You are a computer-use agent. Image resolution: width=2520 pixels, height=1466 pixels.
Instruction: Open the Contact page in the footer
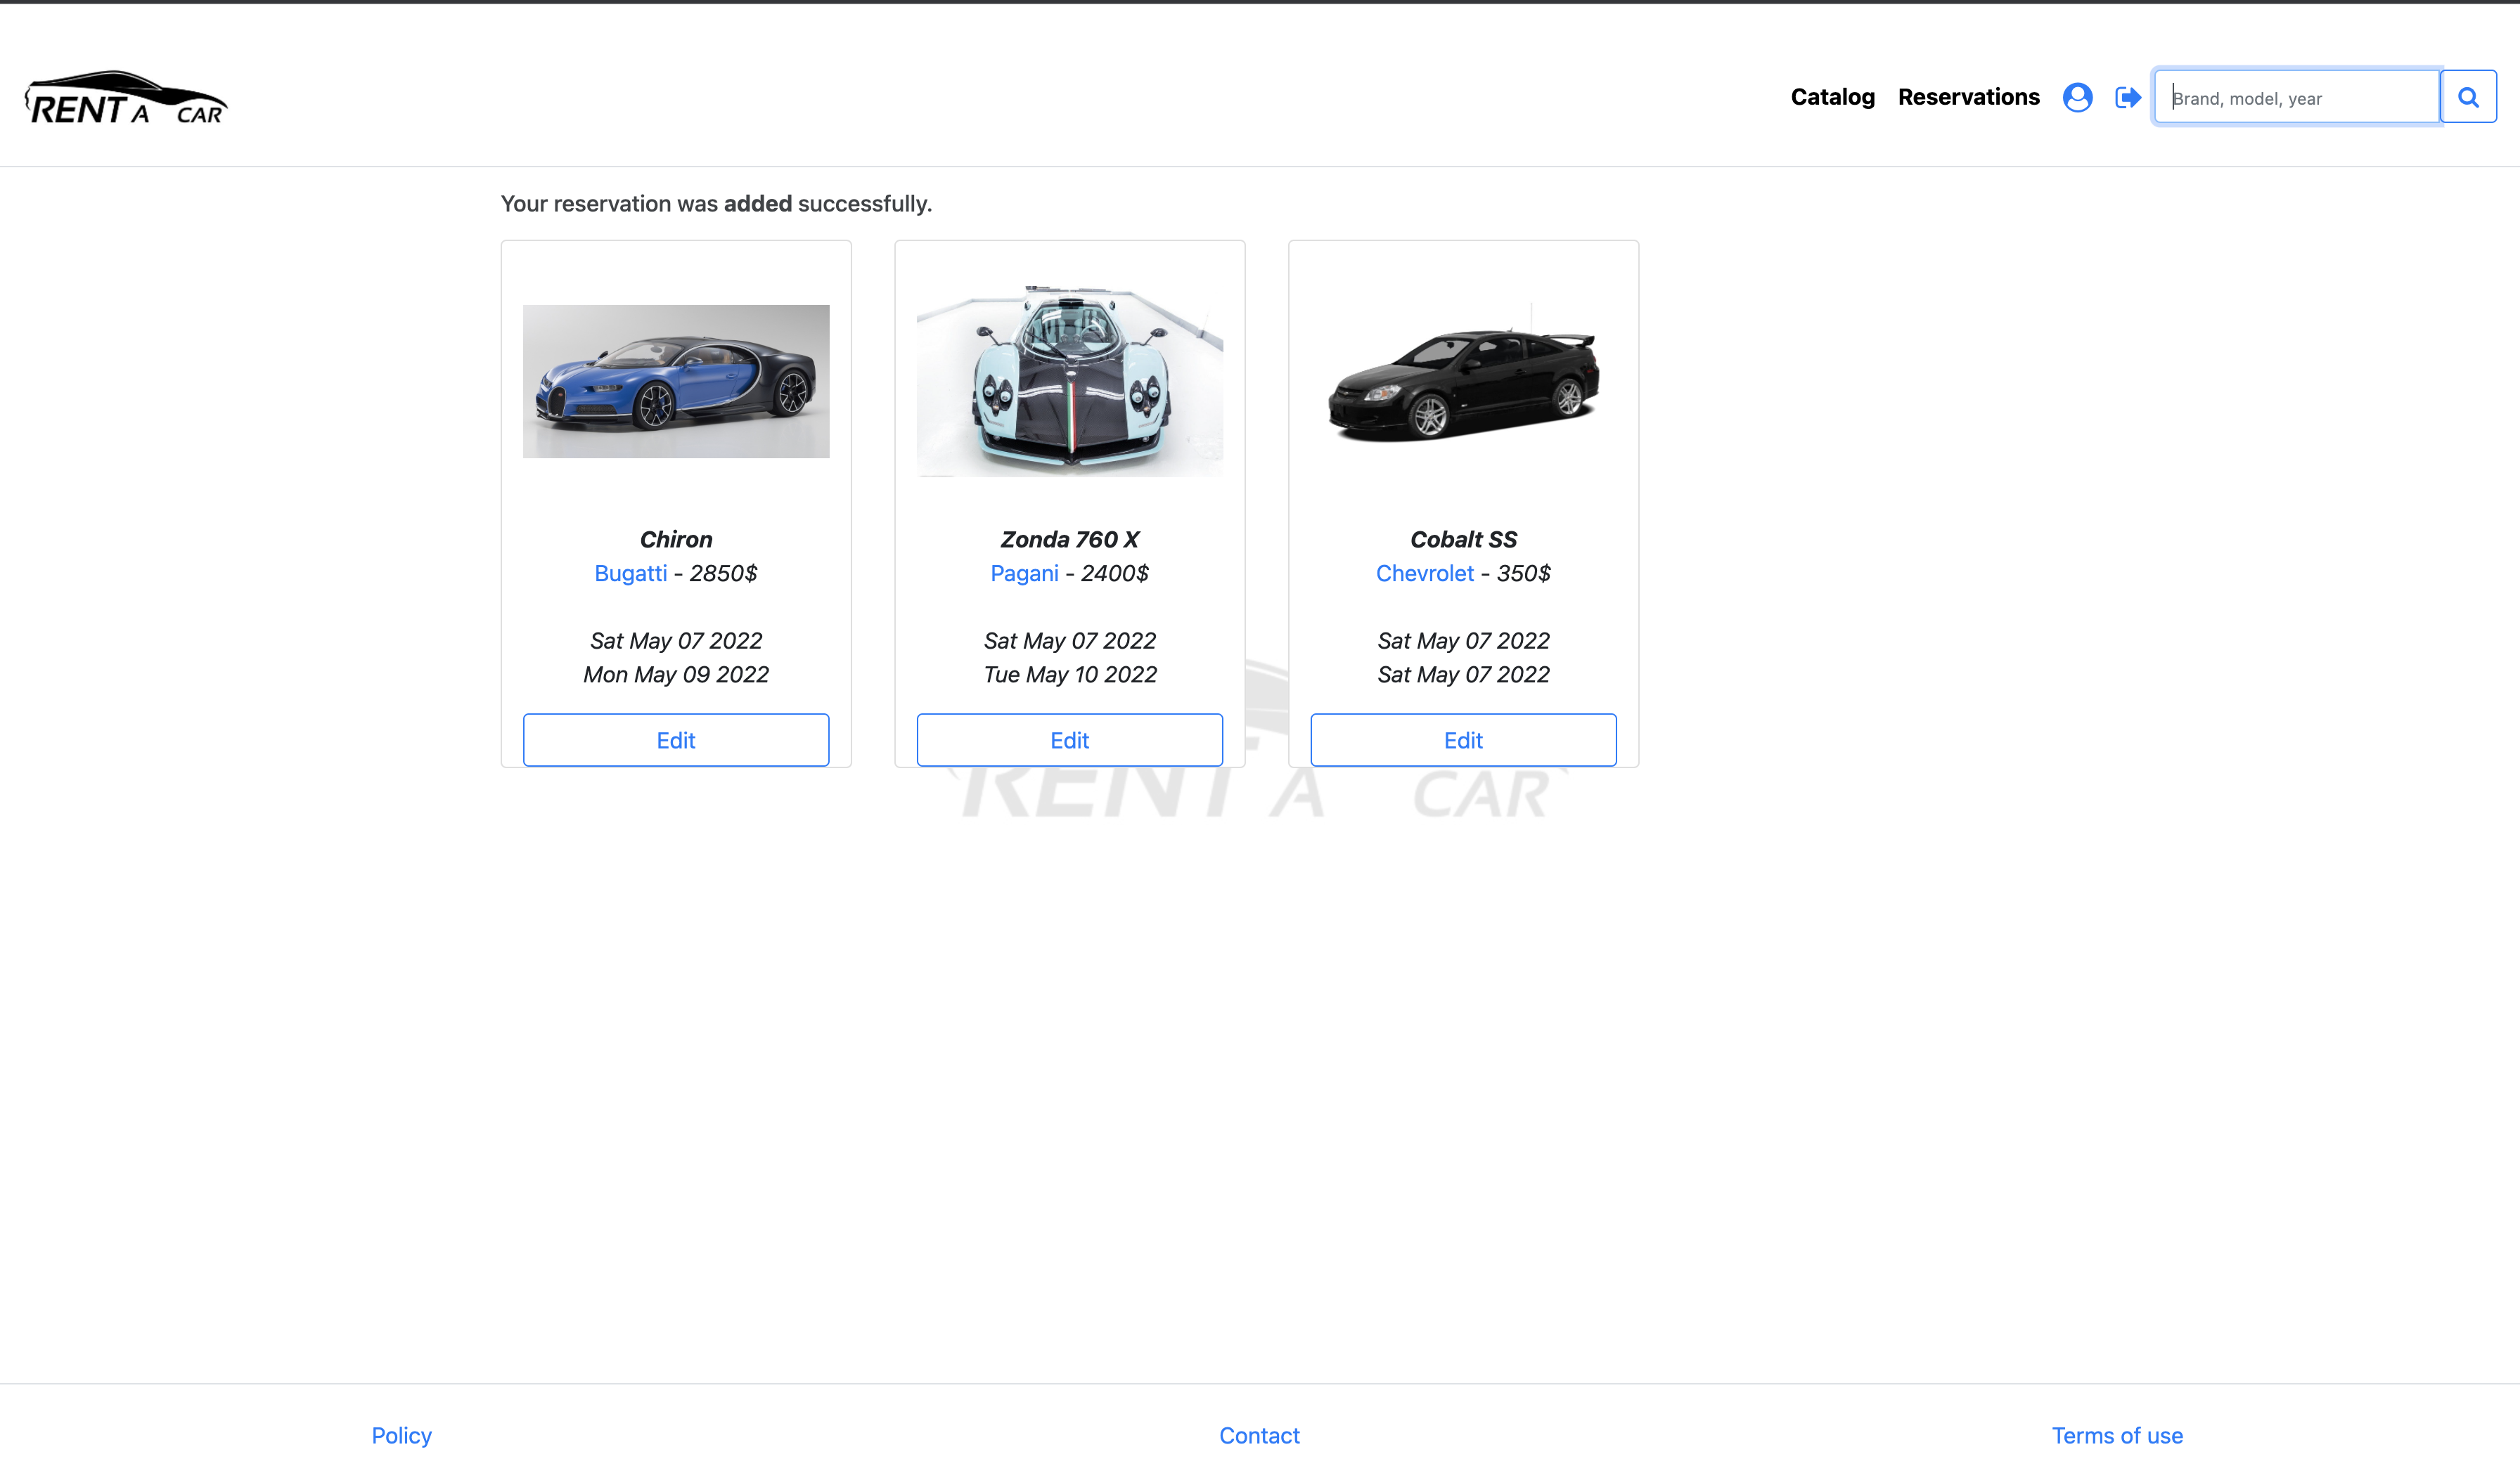[x=1259, y=1435]
